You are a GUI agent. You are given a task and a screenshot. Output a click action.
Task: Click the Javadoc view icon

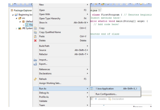tap(96, 99)
